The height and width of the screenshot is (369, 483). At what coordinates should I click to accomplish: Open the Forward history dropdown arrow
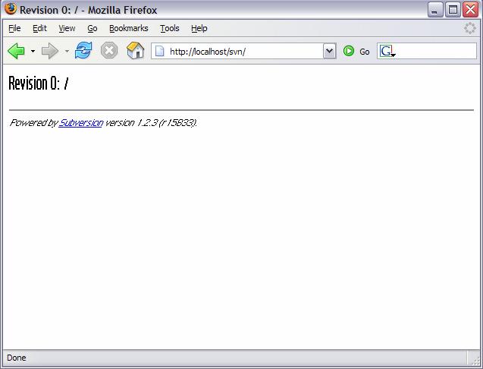click(67, 51)
